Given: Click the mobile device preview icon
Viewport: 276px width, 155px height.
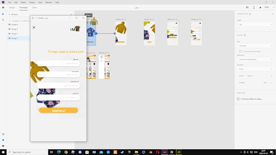Looking at the screenshot, I should (x=254, y=8).
